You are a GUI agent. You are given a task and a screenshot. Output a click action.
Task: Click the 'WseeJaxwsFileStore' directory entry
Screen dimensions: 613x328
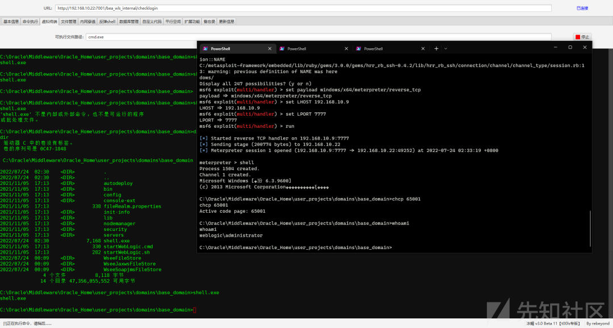tap(129, 264)
